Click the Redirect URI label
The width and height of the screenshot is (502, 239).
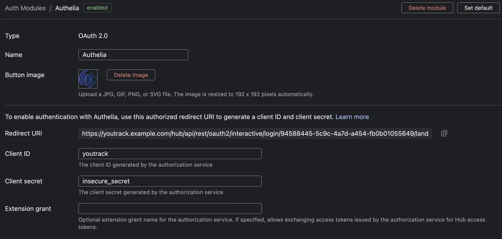pyautogui.click(x=23, y=133)
